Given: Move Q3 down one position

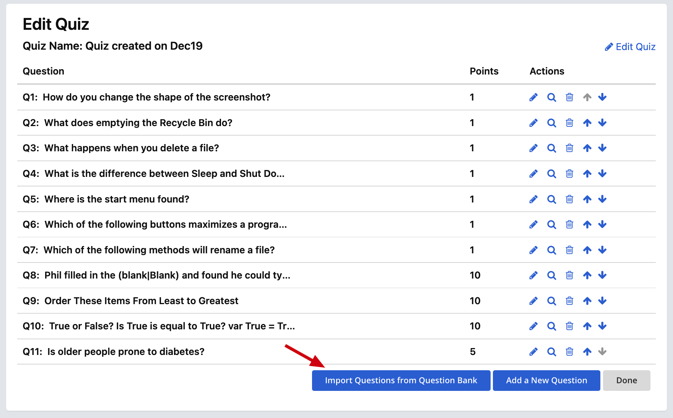Looking at the screenshot, I should [x=602, y=148].
